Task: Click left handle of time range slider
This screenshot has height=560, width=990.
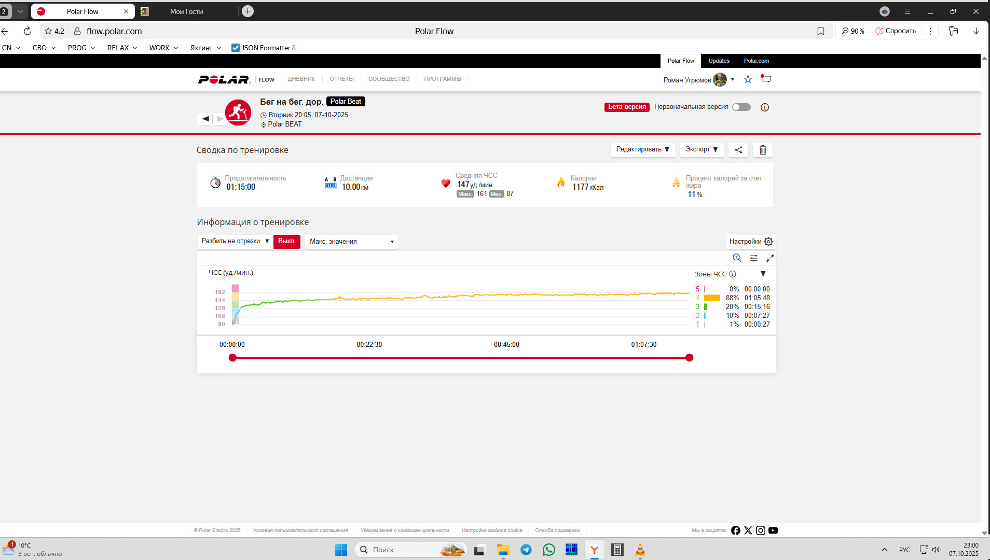Action: pos(232,358)
